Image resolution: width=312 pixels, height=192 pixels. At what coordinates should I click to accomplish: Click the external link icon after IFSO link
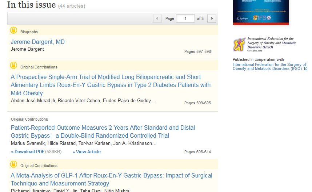coord(305,68)
